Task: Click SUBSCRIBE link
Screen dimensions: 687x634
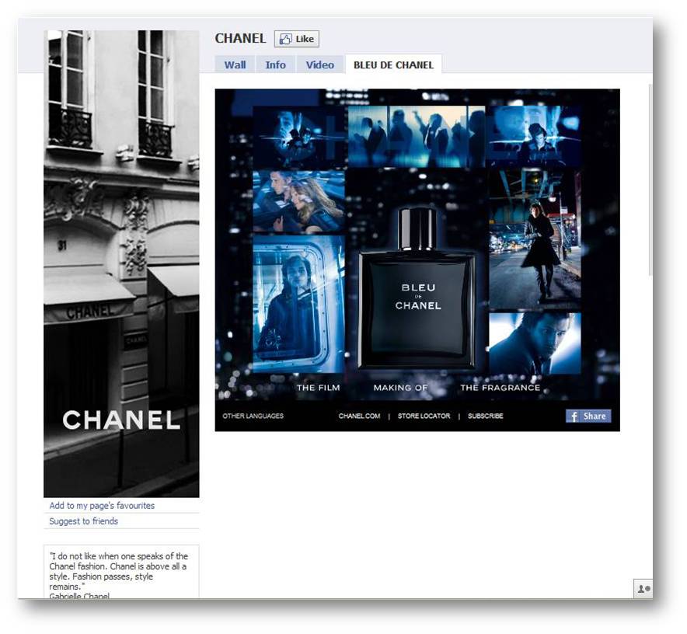Action: coord(486,416)
